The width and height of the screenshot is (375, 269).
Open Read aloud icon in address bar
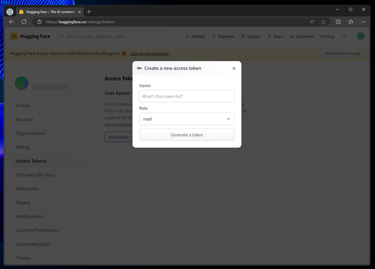click(x=312, y=22)
